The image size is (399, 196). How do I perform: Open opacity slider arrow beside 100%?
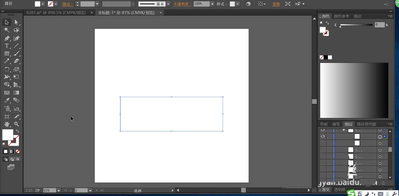212,4
